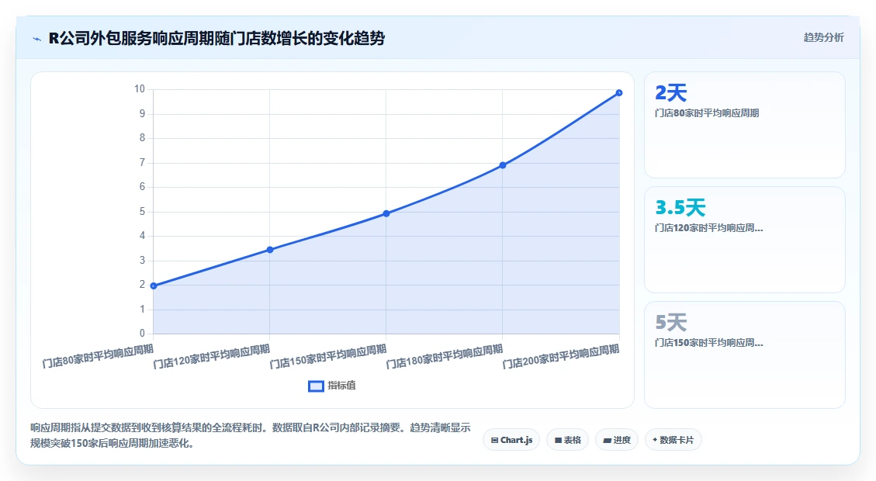Screen dimensions: 876x481
Task: Click the y-axis value 10
Action: [x=139, y=88]
